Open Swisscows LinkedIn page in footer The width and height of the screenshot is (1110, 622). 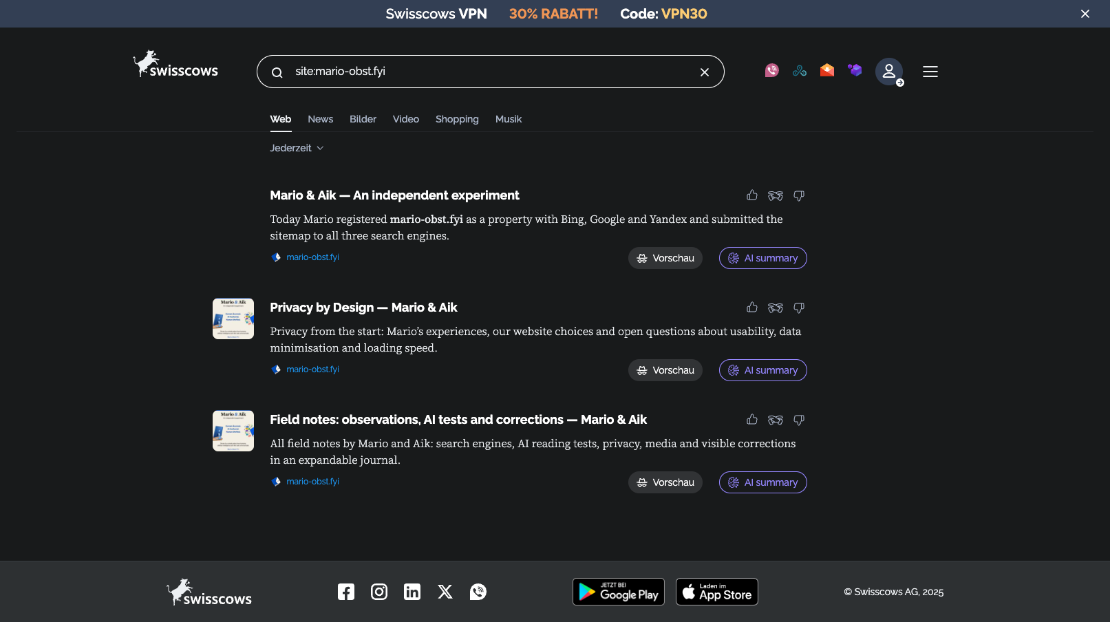[x=412, y=592]
